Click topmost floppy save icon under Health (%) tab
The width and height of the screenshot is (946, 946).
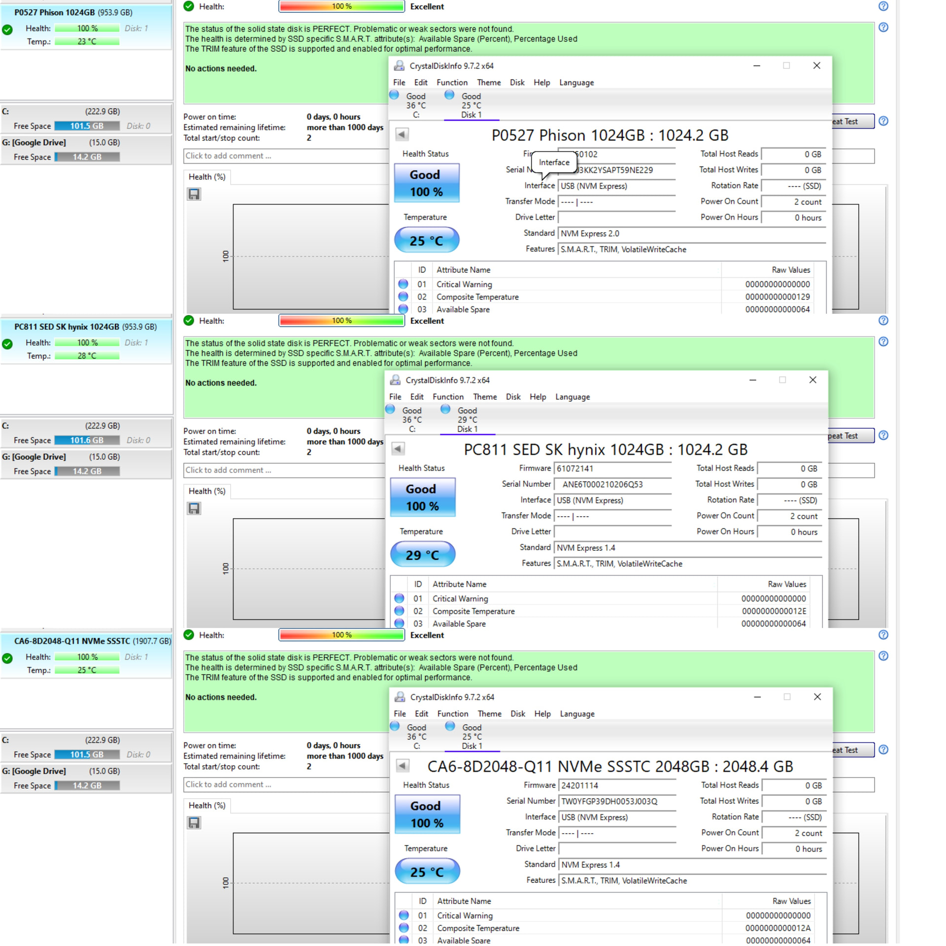(x=194, y=194)
